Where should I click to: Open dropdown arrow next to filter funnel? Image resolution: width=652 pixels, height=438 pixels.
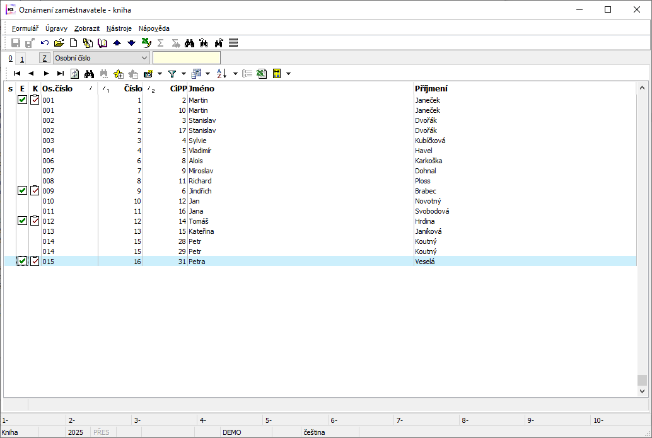click(183, 74)
